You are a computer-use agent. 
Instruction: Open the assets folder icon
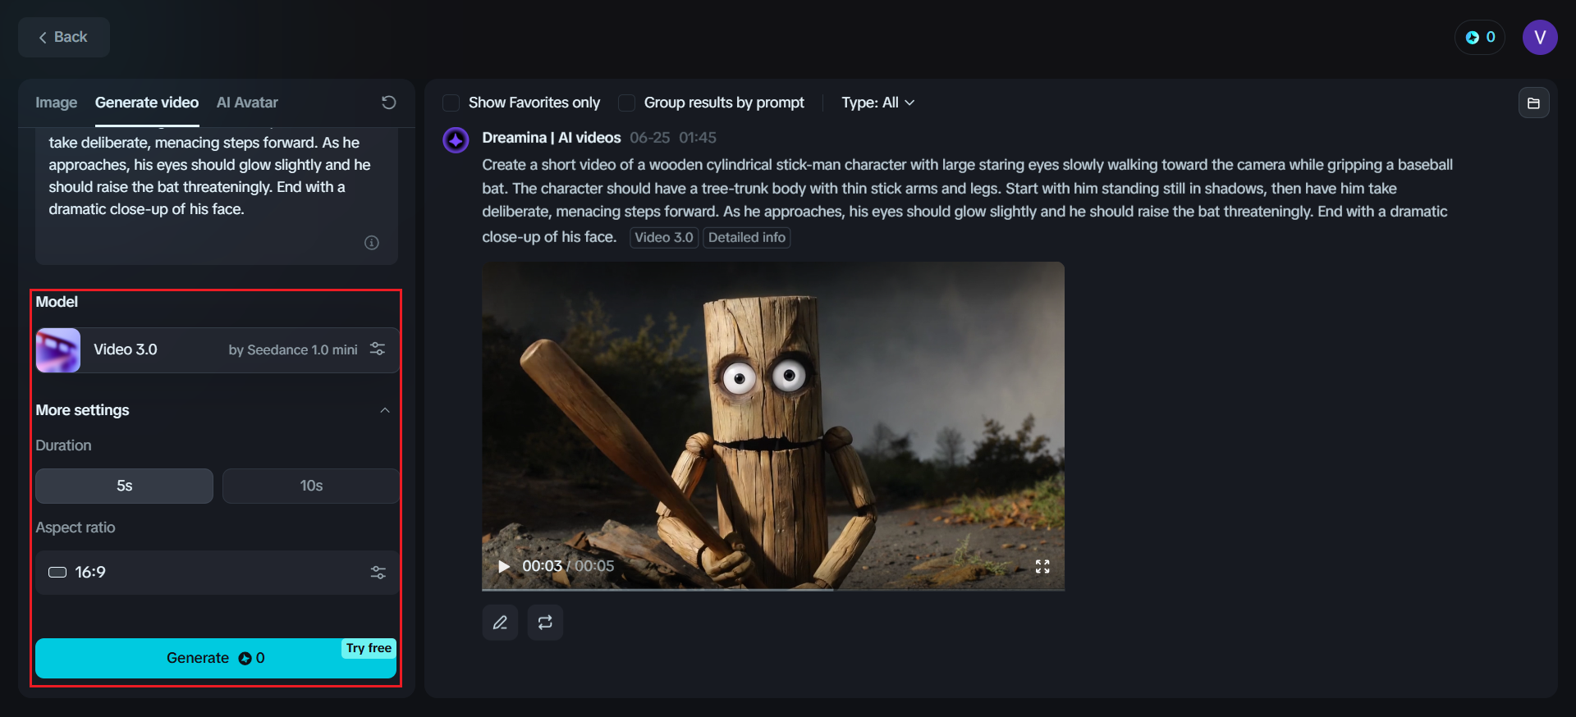(1533, 103)
